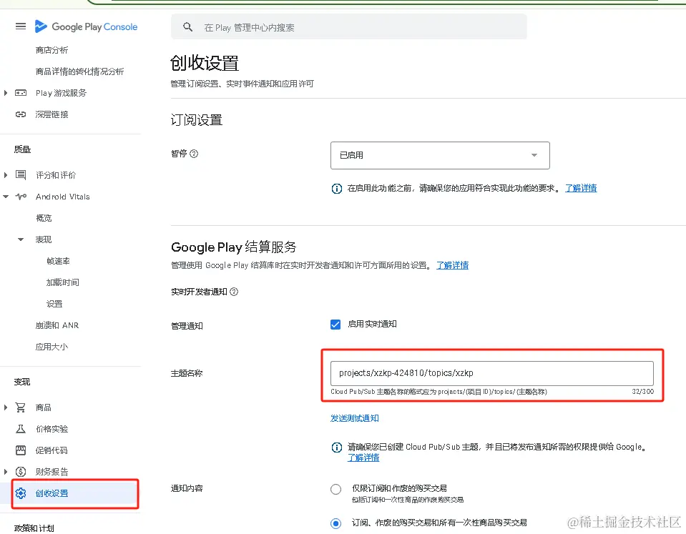Open 创收设置 in the sidebar
Image resolution: width=686 pixels, height=534 pixels.
coord(52,493)
